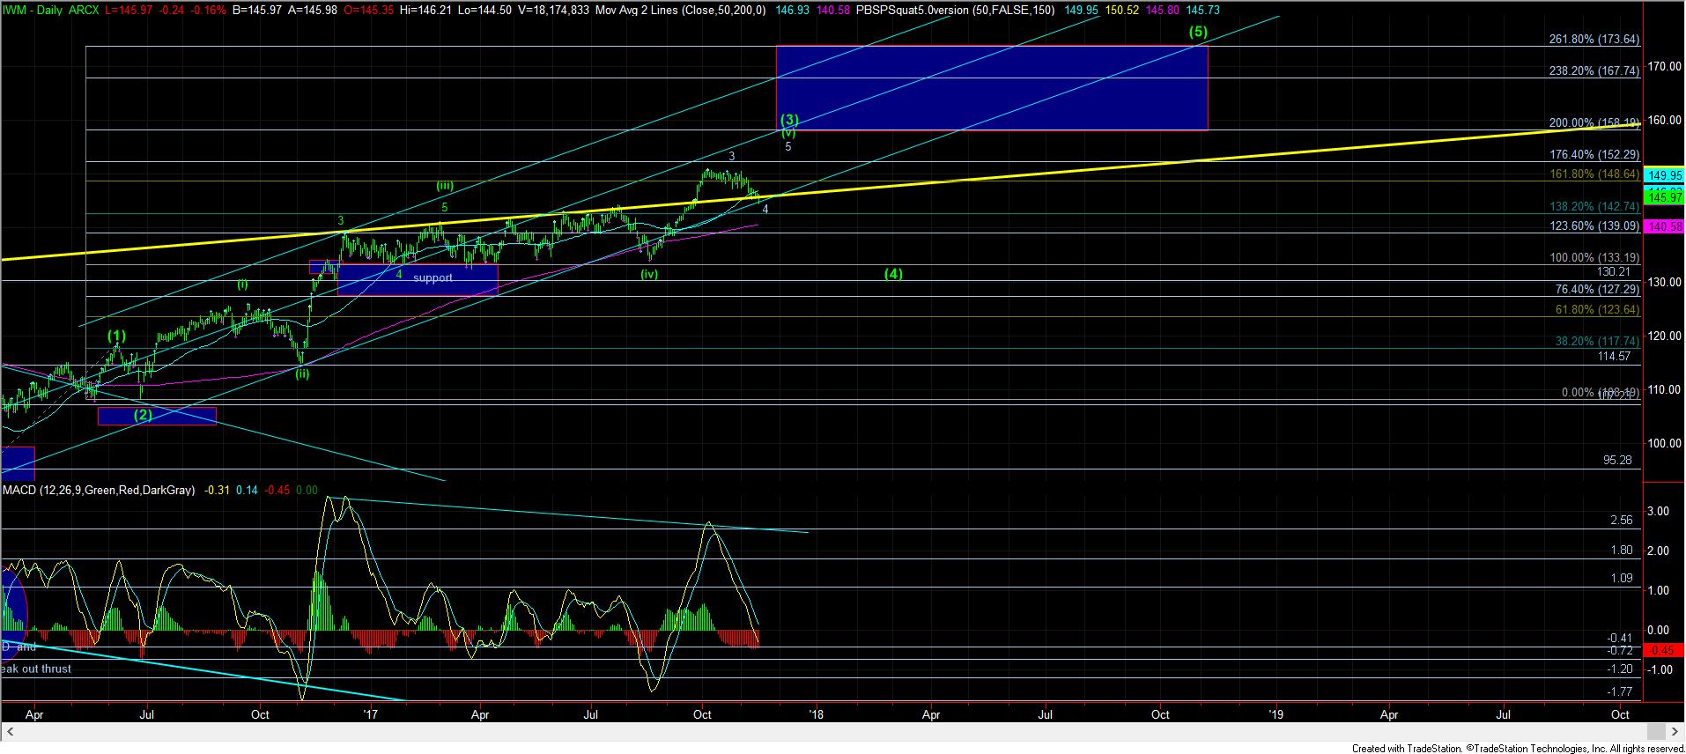Select the large blue target rectangle
1686x754 pixels.
pyautogui.click(x=991, y=88)
